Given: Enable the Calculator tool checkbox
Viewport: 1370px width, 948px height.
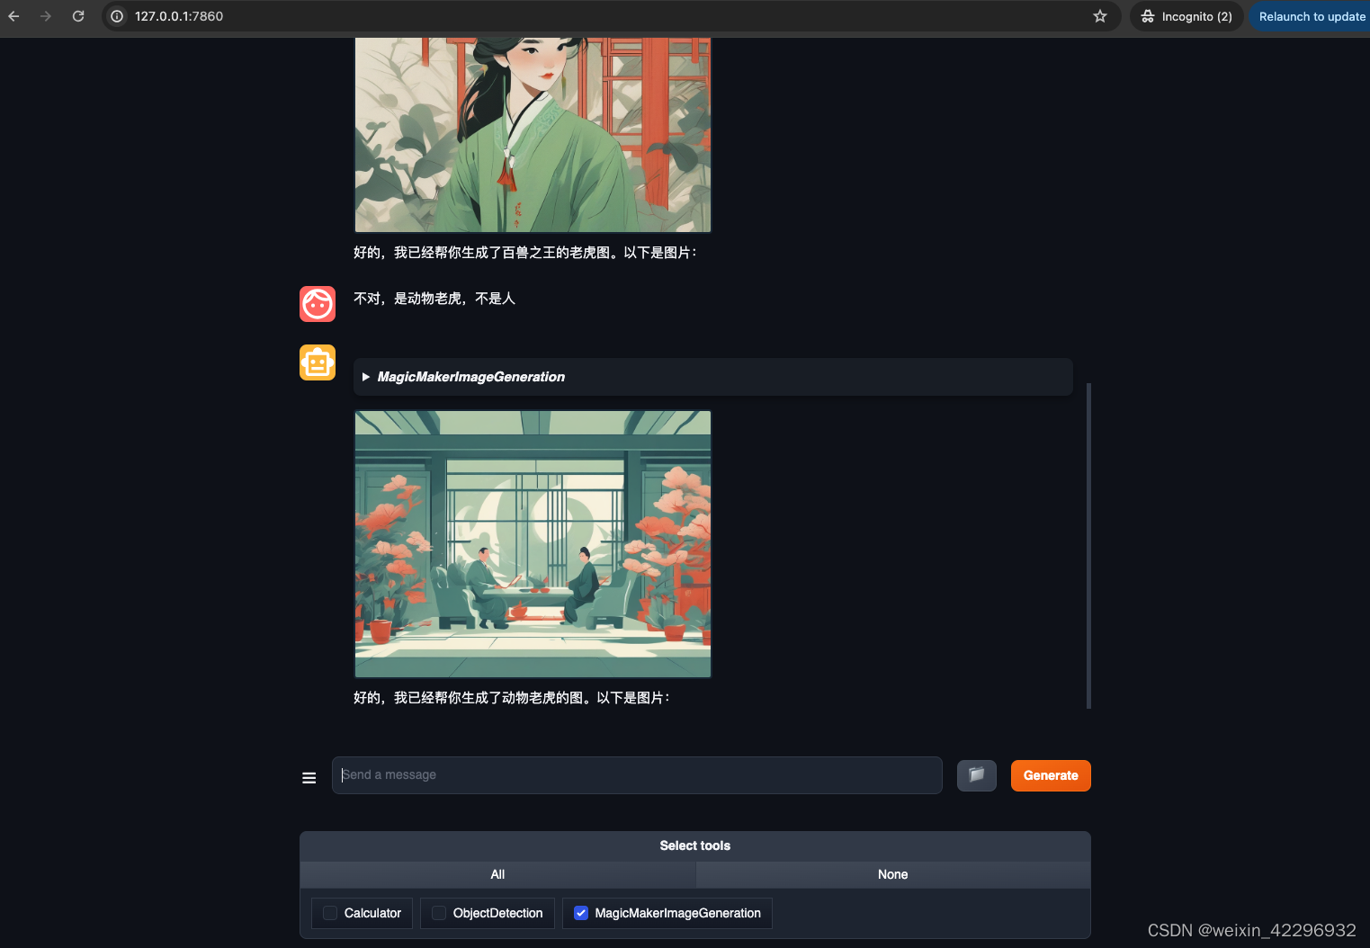Looking at the screenshot, I should click(330, 913).
